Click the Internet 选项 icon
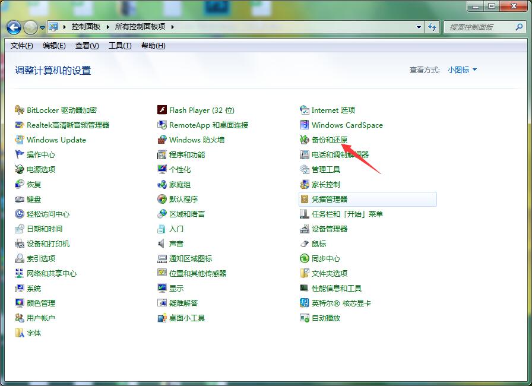Screen dimensions: 532x386 [x=305, y=110]
